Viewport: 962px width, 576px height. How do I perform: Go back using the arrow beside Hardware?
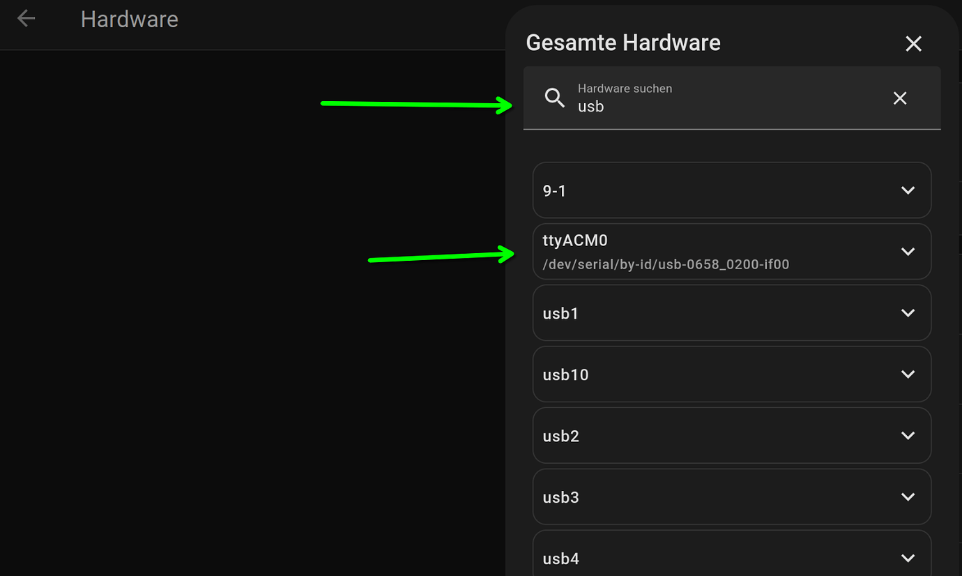pyautogui.click(x=26, y=18)
